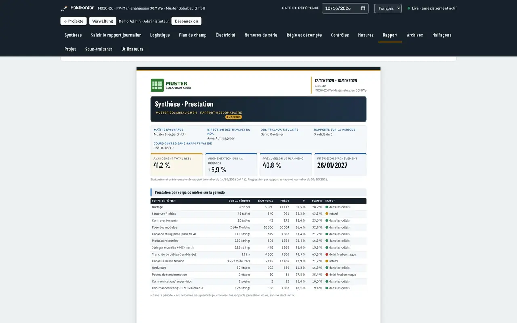The image size is (517, 323).
Task: Click the Feldkontor logo icon
Action: [x=64, y=8]
